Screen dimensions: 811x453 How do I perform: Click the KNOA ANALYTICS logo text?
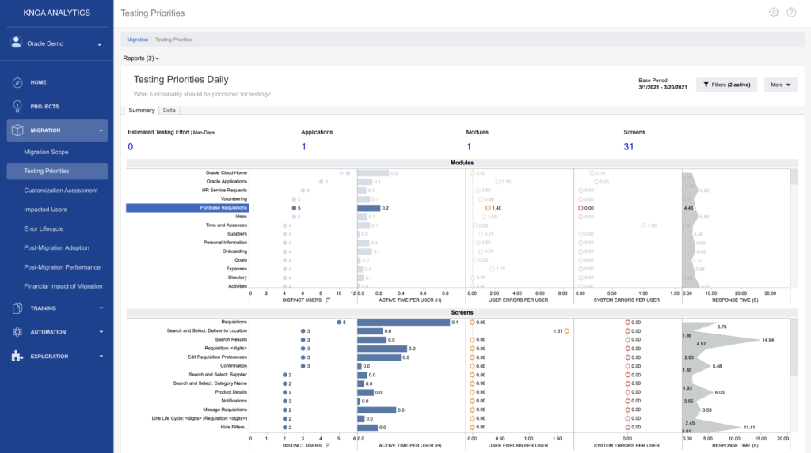coord(57,13)
